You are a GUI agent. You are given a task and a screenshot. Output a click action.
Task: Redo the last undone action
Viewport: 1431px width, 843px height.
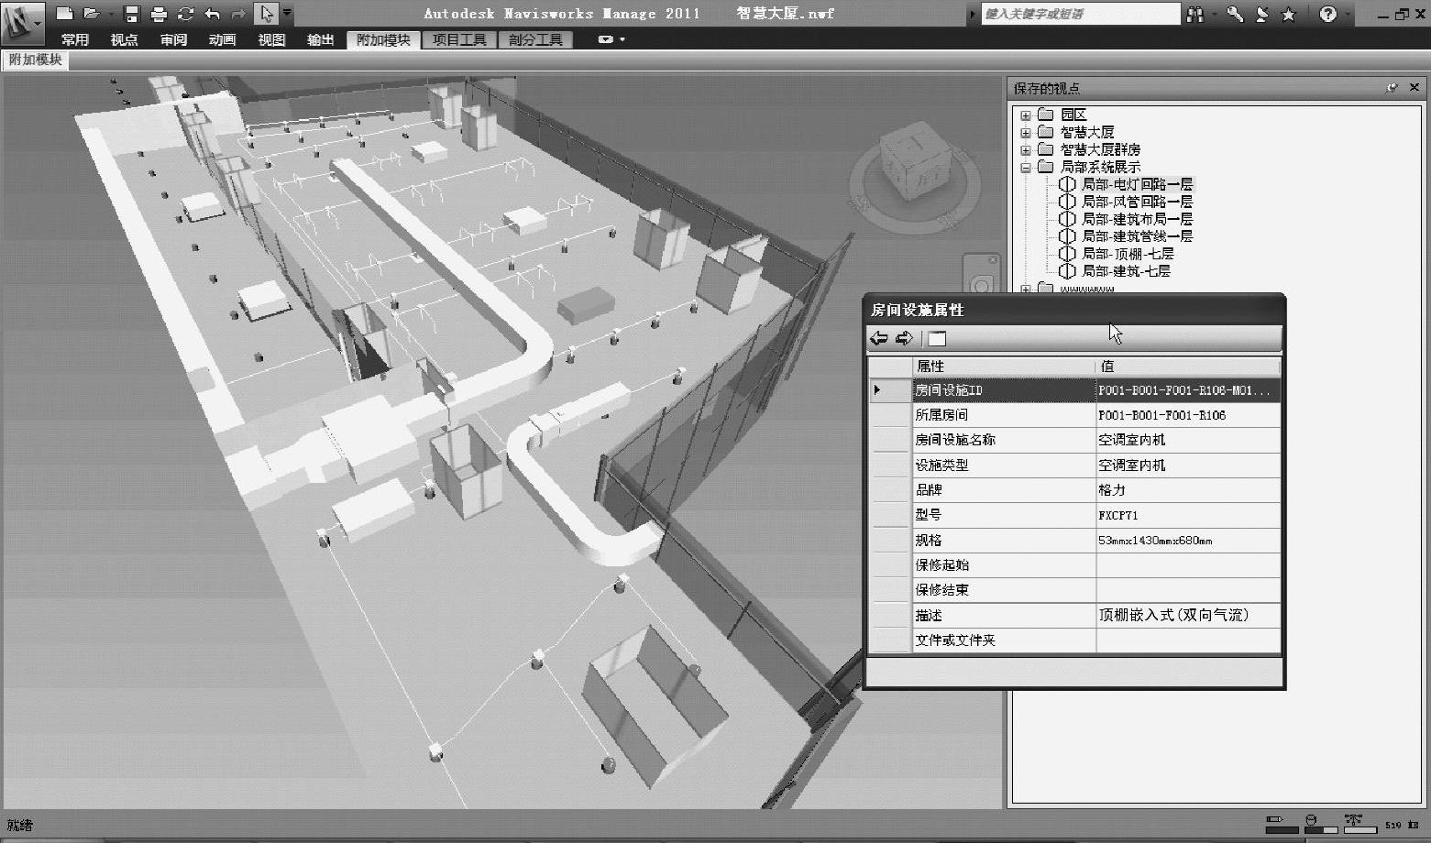(x=239, y=14)
